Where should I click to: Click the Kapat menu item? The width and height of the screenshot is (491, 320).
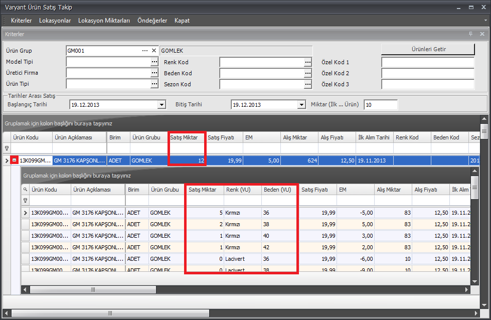coord(182,21)
